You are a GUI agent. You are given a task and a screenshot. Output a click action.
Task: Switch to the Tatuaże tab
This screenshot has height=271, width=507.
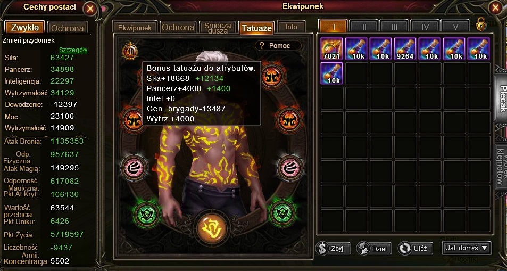[256, 28]
